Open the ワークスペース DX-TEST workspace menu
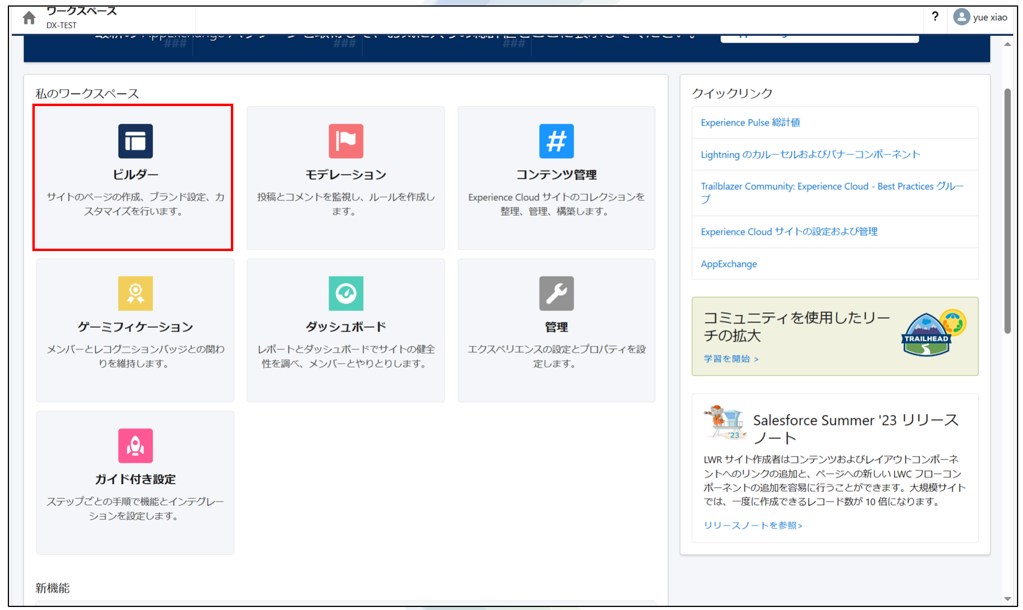 (x=82, y=17)
